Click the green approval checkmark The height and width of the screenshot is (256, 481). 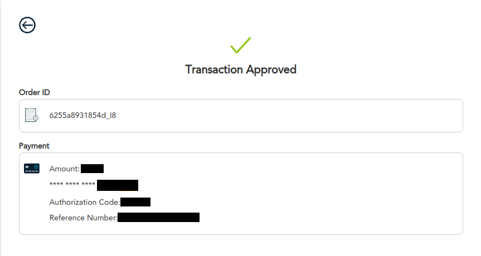240,45
